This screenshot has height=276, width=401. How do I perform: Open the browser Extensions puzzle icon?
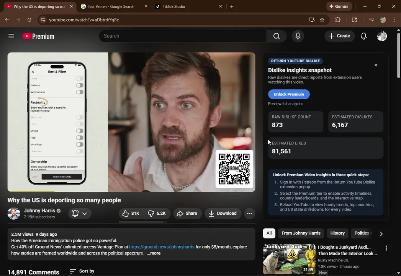pyautogui.click(x=338, y=20)
